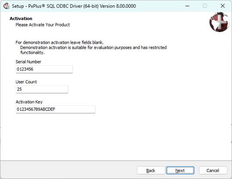Click the Activation Key label

tap(29, 102)
